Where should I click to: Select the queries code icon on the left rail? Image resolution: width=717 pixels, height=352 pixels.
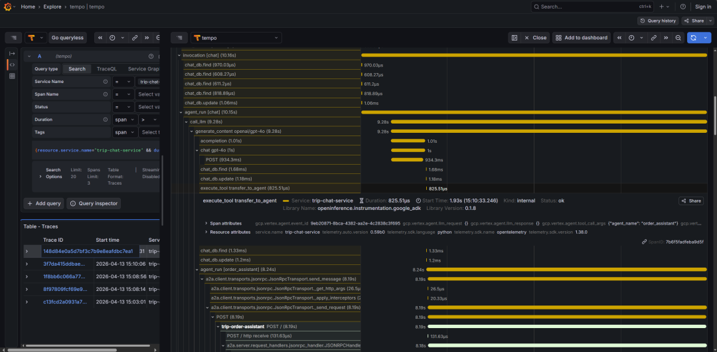pyautogui.click(x=13, y=64)
